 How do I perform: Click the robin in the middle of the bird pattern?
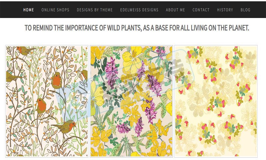click(41, 106)
